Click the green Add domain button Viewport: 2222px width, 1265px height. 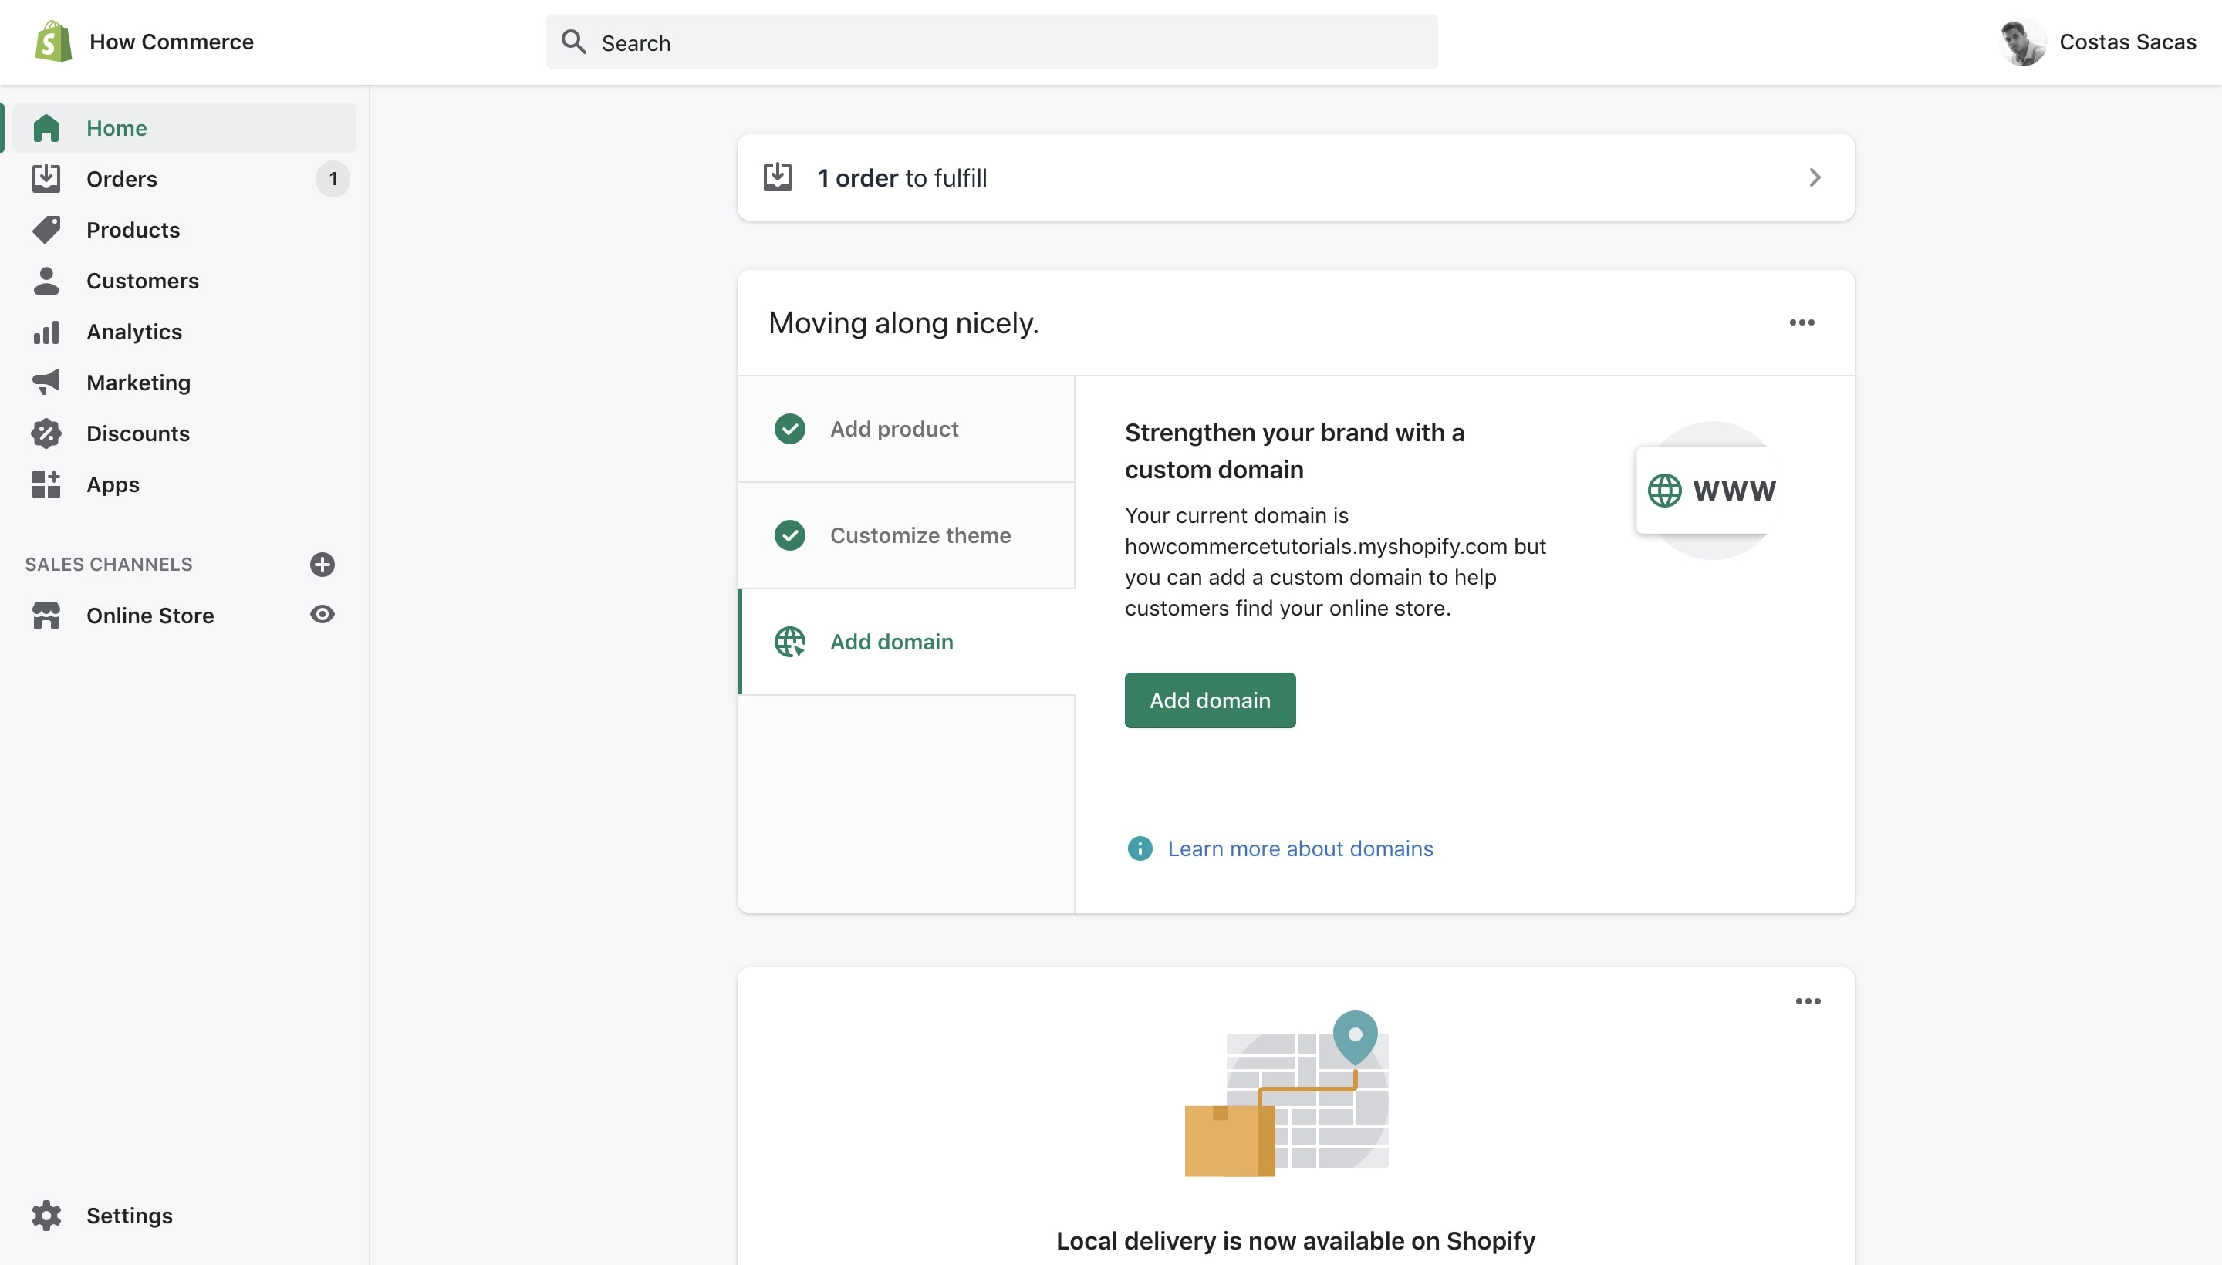pos(1210,700)
